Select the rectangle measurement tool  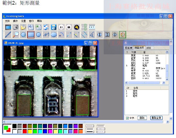tap(31, 34)
